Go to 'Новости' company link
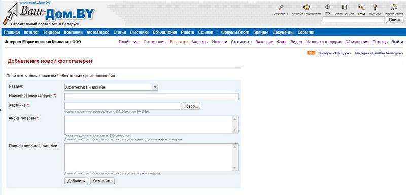 tap(220, 42)
